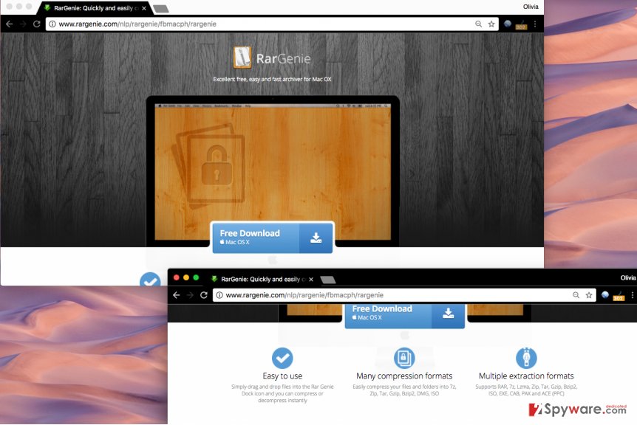Image resolution: width=637 pixels, height=425 pixels.
Task: Click the description starting "Simply drag and drop files"
Action: [282, 393]
